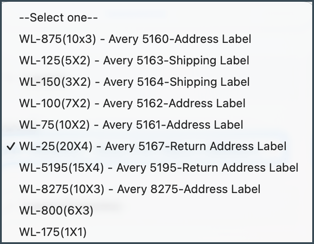Pick the Avery 5160 label template
The width and height of the screenshot is (314, 244).
click(x=135, y=39)
